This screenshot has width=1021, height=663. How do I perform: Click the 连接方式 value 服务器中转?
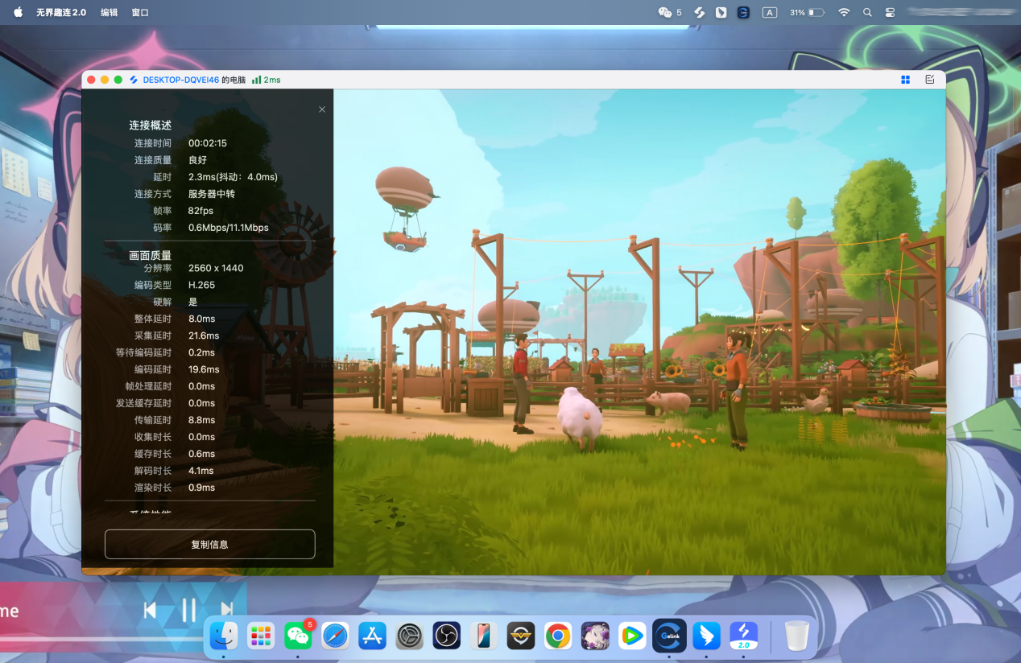click(x=212, y=194)
